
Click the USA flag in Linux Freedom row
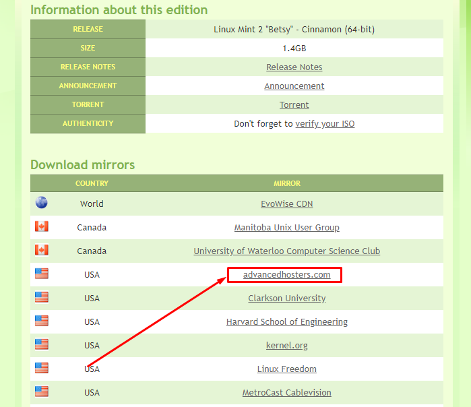42,368
